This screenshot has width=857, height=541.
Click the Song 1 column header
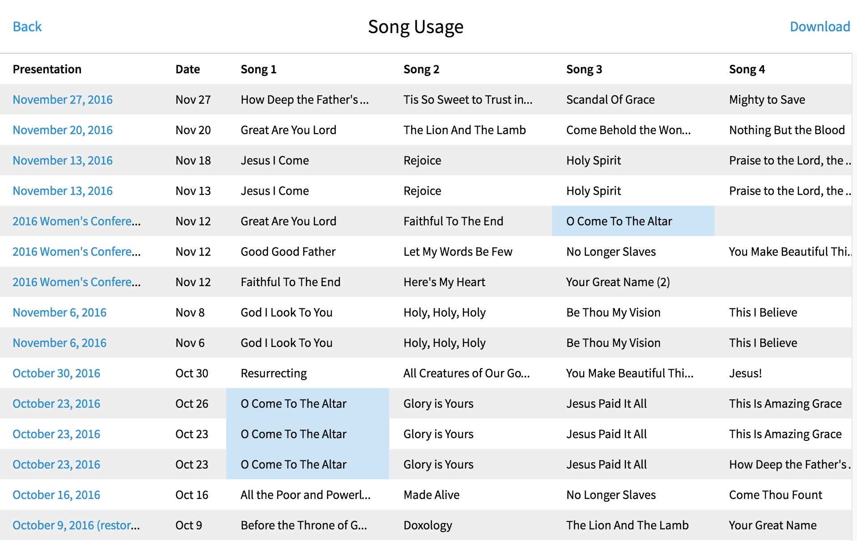click(259, 69)
